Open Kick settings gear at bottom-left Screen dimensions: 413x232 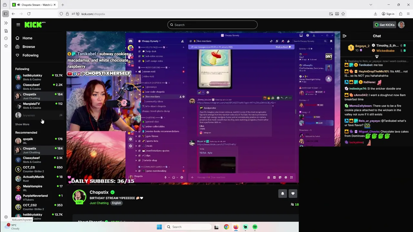(6, 217)
